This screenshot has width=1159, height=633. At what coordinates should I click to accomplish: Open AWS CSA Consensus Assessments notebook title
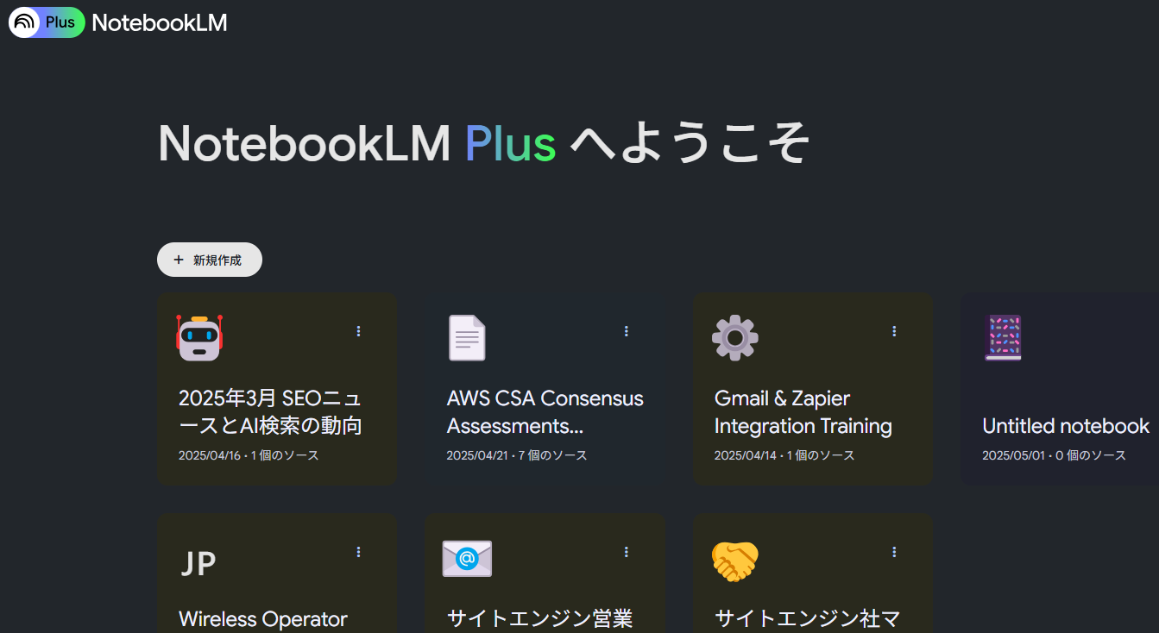tap(545, 412)
